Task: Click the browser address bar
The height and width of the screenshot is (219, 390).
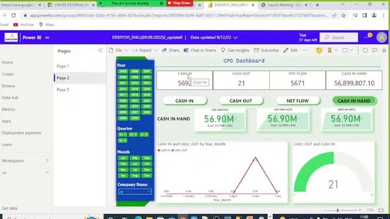Action: point(179,15)
